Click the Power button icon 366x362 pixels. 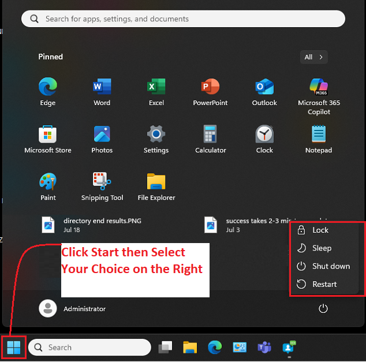(x=323, y=309)
